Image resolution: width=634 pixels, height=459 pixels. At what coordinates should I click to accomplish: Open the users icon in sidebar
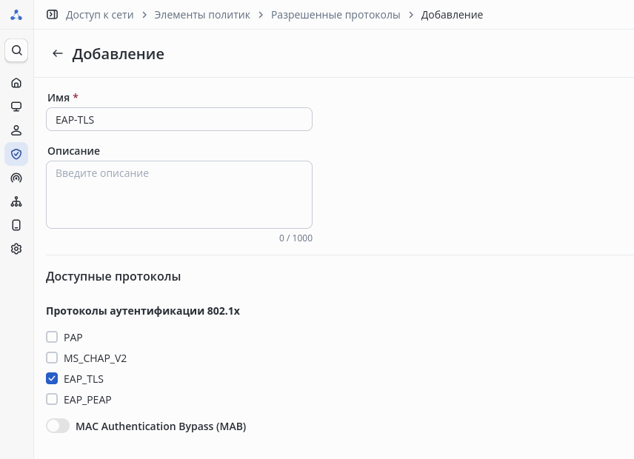click(16, 130)
